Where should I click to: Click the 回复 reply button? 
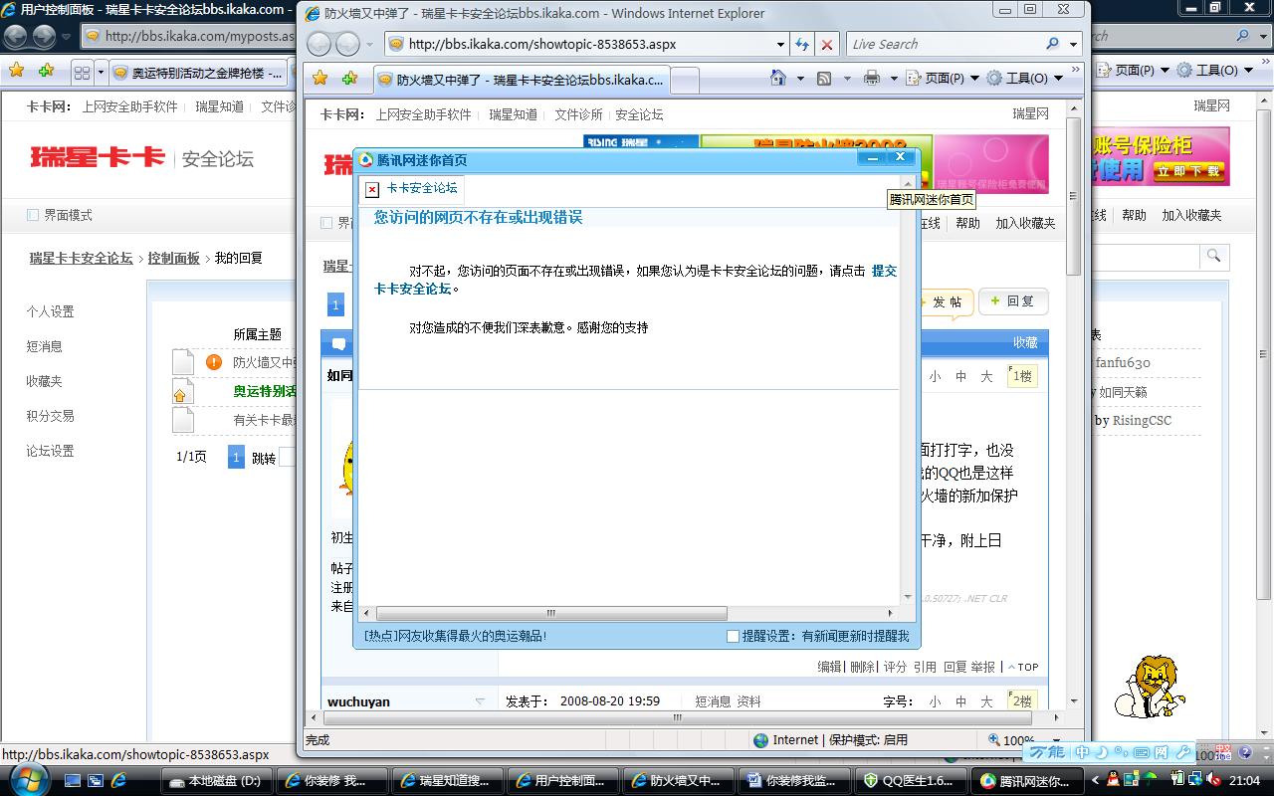coord(1013,301)
